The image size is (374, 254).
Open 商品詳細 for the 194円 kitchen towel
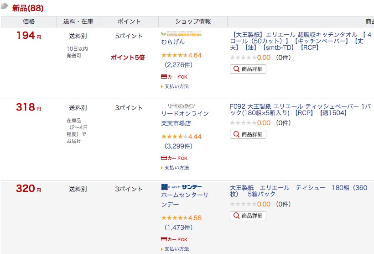(x=248, y=69)
